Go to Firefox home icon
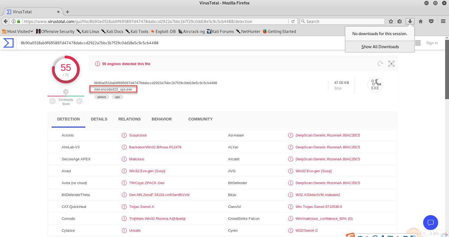 point(421,21)
